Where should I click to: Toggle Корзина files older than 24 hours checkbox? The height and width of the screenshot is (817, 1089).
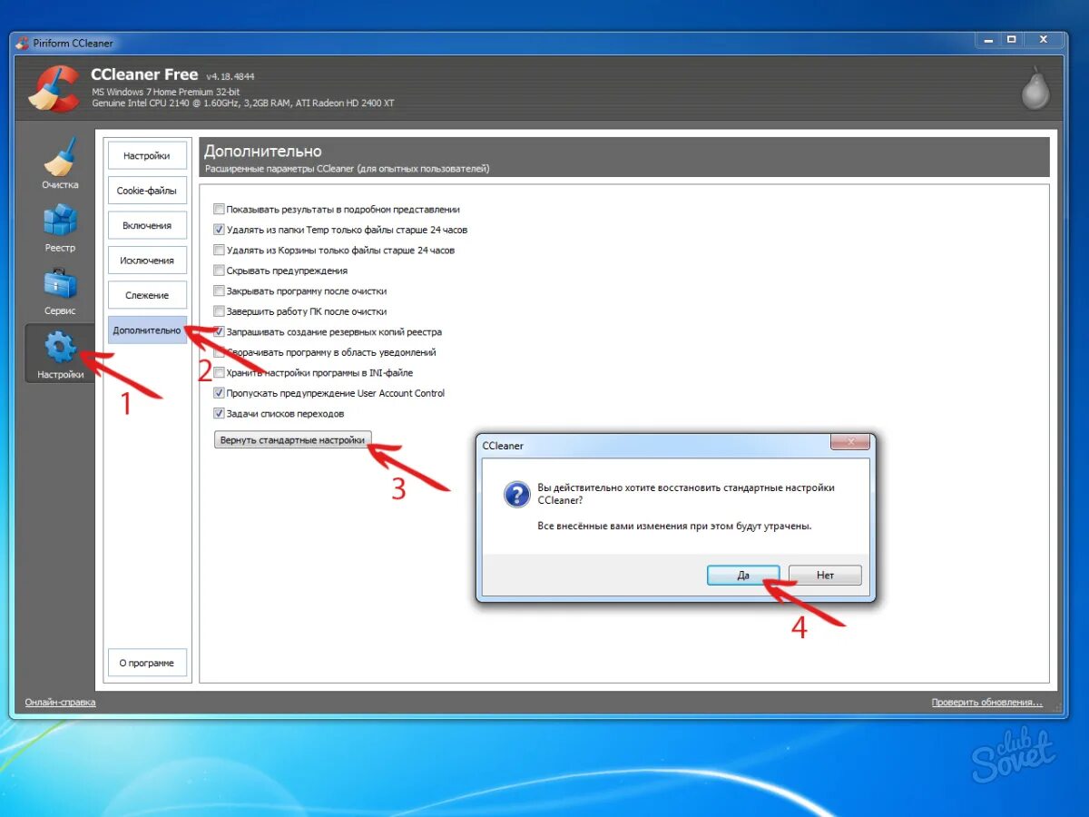tap(219, 251)
